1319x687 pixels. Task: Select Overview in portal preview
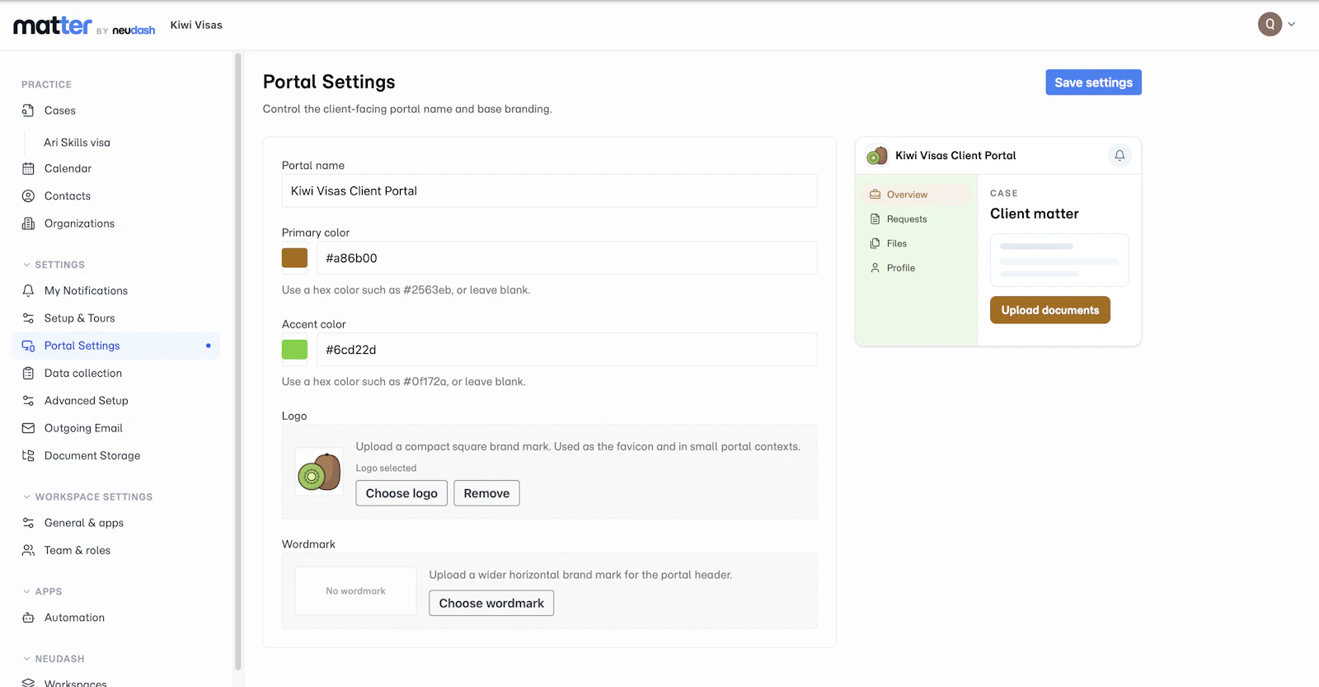pos(916,195)
